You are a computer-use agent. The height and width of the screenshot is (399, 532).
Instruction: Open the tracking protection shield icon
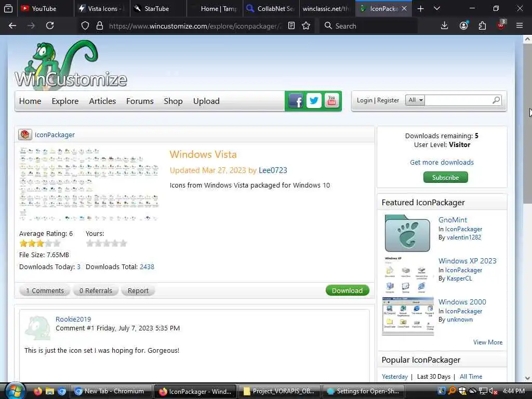[85, 26]
